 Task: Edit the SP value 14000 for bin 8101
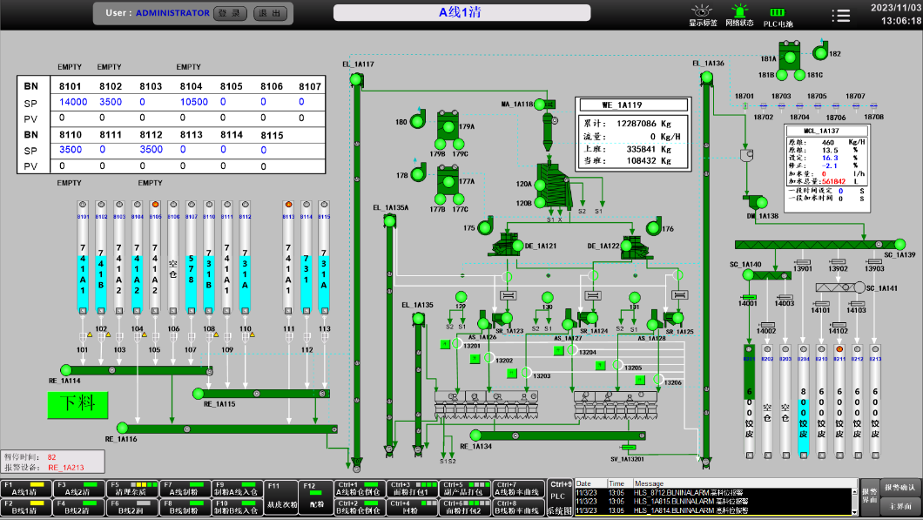coord(73,102)
